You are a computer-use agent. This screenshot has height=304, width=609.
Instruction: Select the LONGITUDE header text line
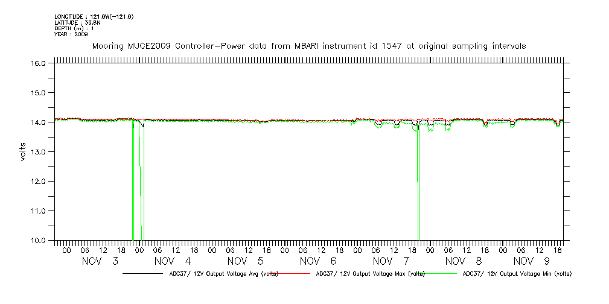click(x=94, y=16)
